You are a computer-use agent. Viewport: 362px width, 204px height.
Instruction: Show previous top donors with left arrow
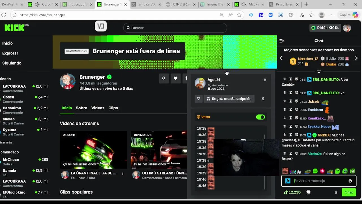point(281,58)
